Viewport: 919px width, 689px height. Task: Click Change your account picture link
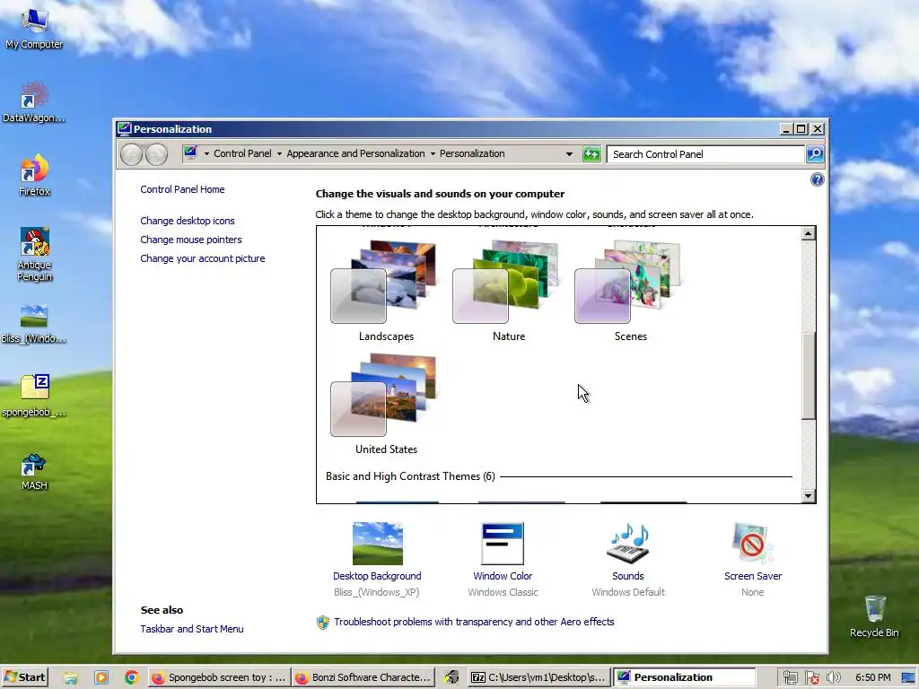coord(202,258)
